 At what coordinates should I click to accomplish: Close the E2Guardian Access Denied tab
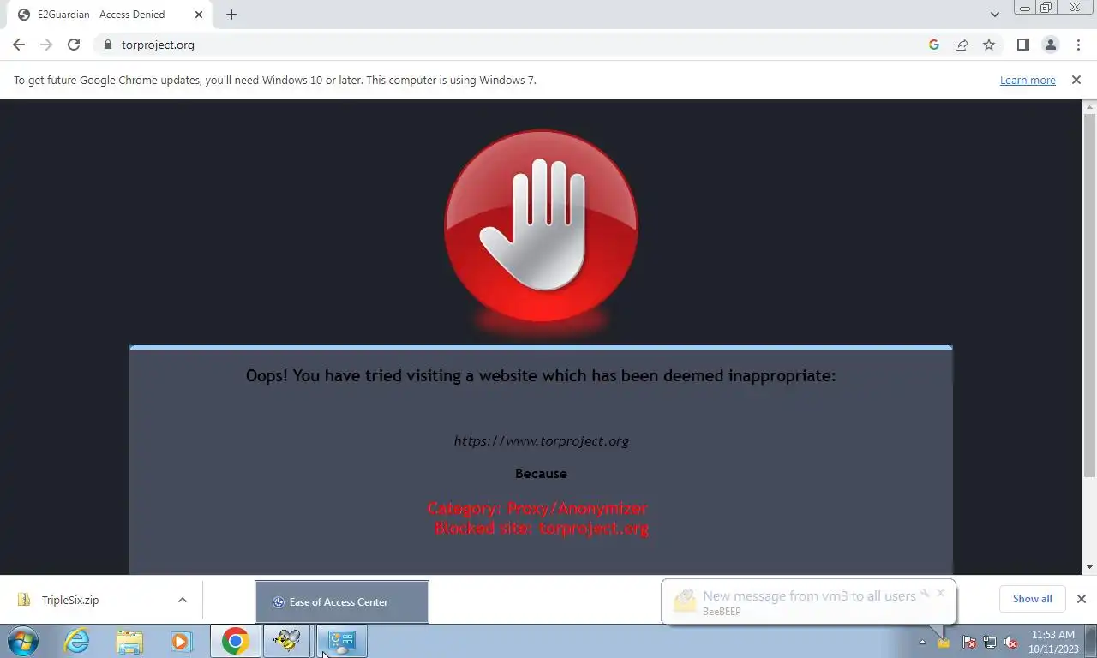click(x=199, y=15)
